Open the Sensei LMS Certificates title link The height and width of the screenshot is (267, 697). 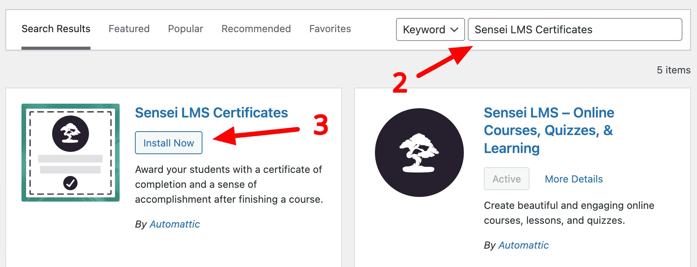(x=211, y=113)
